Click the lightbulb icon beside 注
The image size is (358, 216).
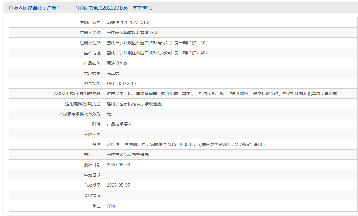click(94, 206)
